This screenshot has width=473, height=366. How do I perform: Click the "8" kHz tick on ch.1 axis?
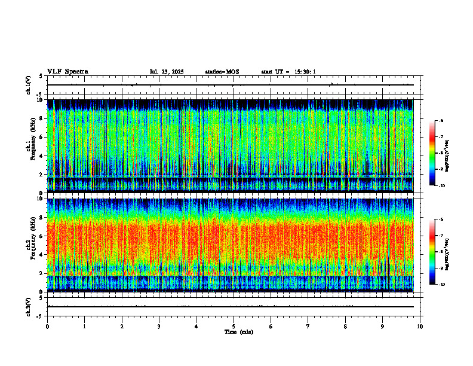click(x=42, y=118)
